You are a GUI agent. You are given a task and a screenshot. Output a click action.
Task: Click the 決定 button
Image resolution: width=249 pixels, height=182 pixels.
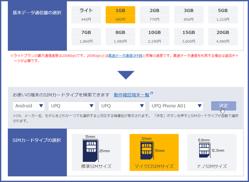tap(224, 106)
